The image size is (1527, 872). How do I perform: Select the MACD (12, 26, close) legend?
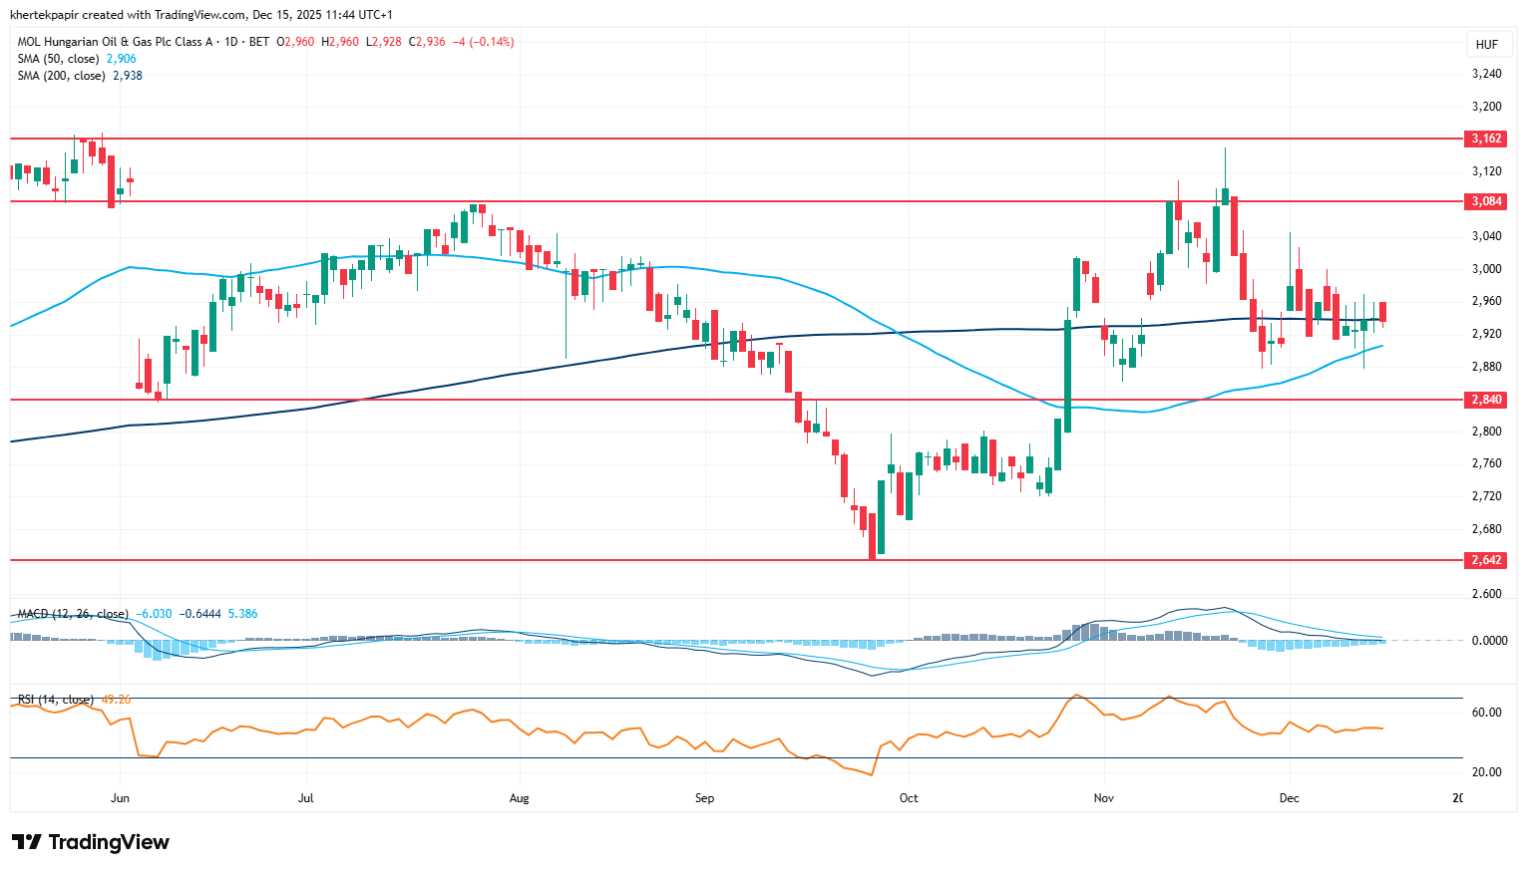[x=73, y=614]
